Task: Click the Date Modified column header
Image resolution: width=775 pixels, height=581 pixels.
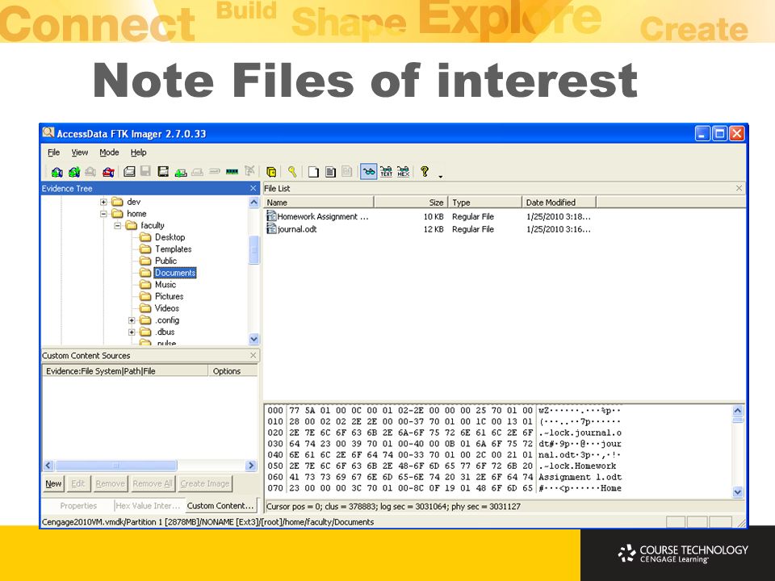Action: (x=559, y=202)
